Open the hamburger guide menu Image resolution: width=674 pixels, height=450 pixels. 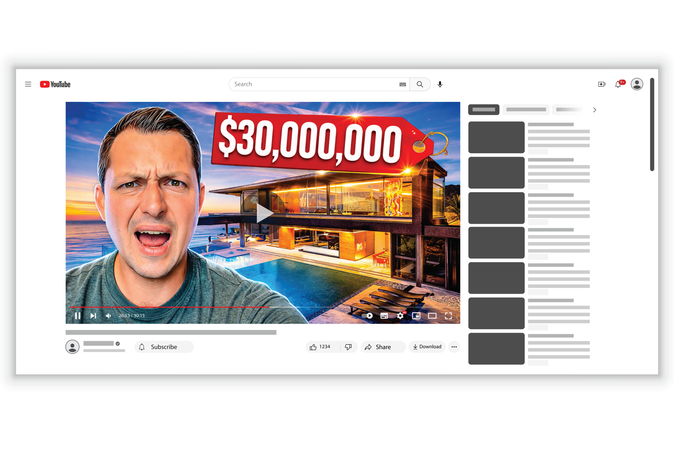tap(28, 84)
